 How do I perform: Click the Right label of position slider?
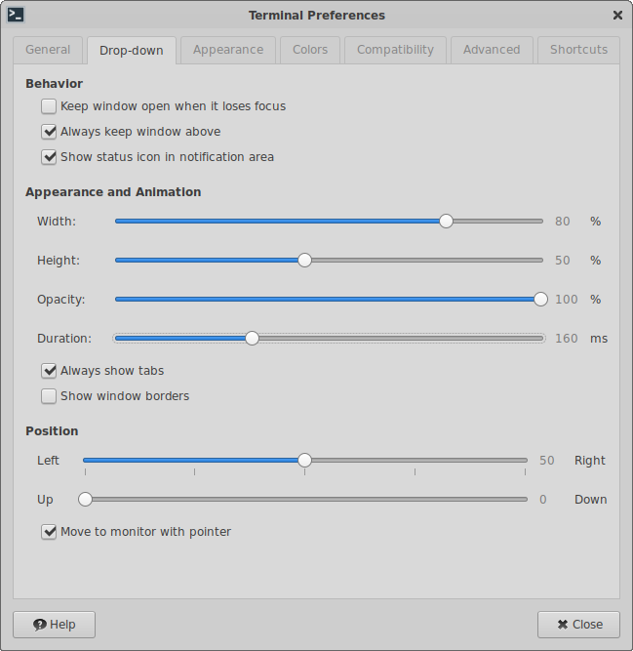pos(589,461)
